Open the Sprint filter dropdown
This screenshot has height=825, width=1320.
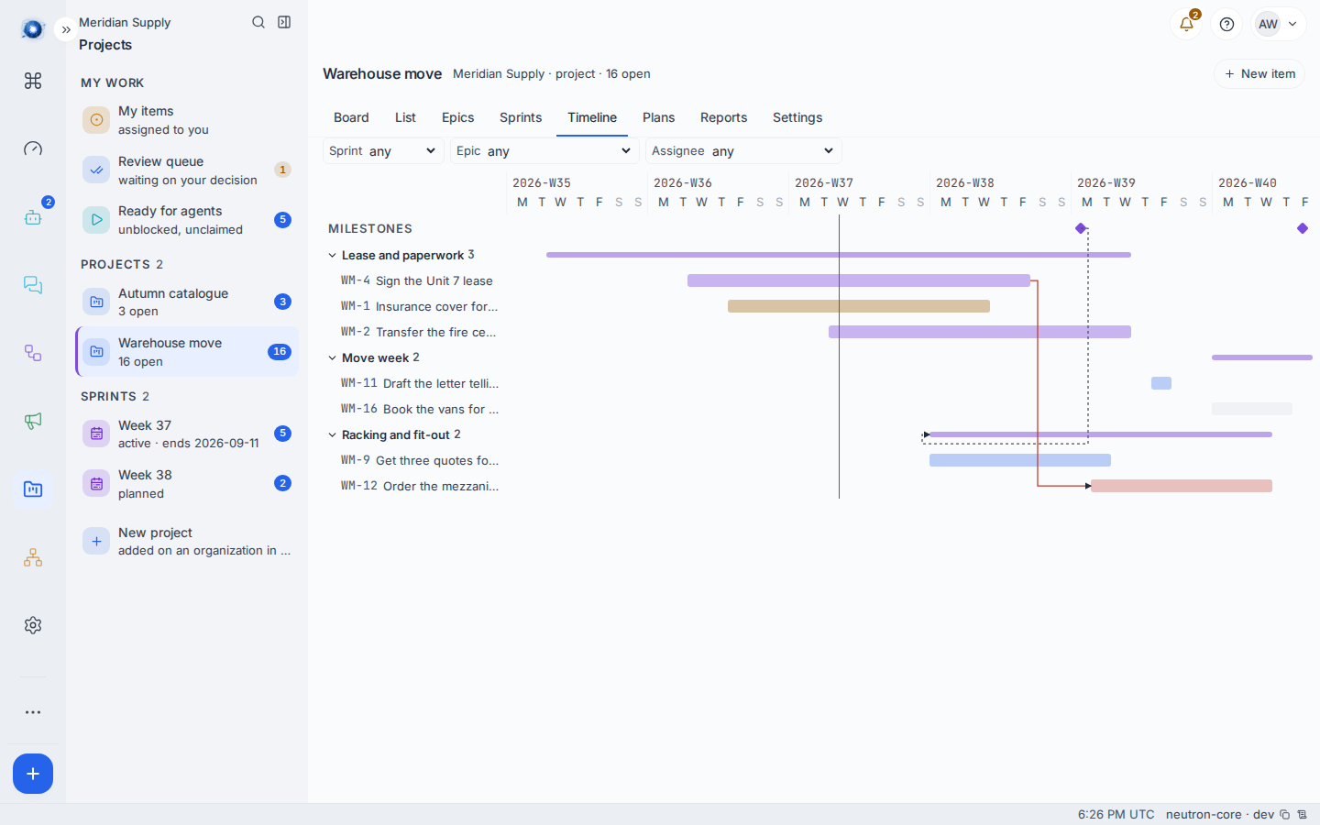(x=383, y=151)
